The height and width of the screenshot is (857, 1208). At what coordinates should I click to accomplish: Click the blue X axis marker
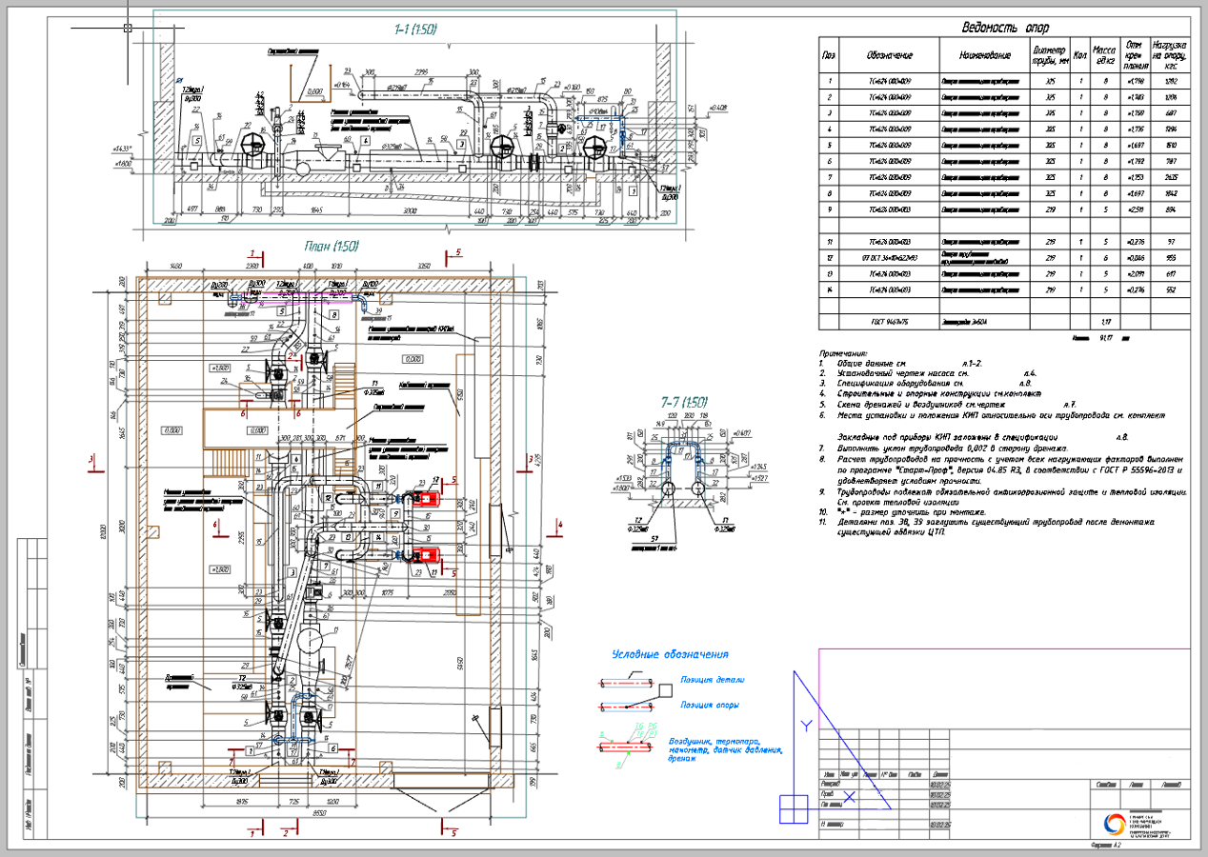click(851, 796)
